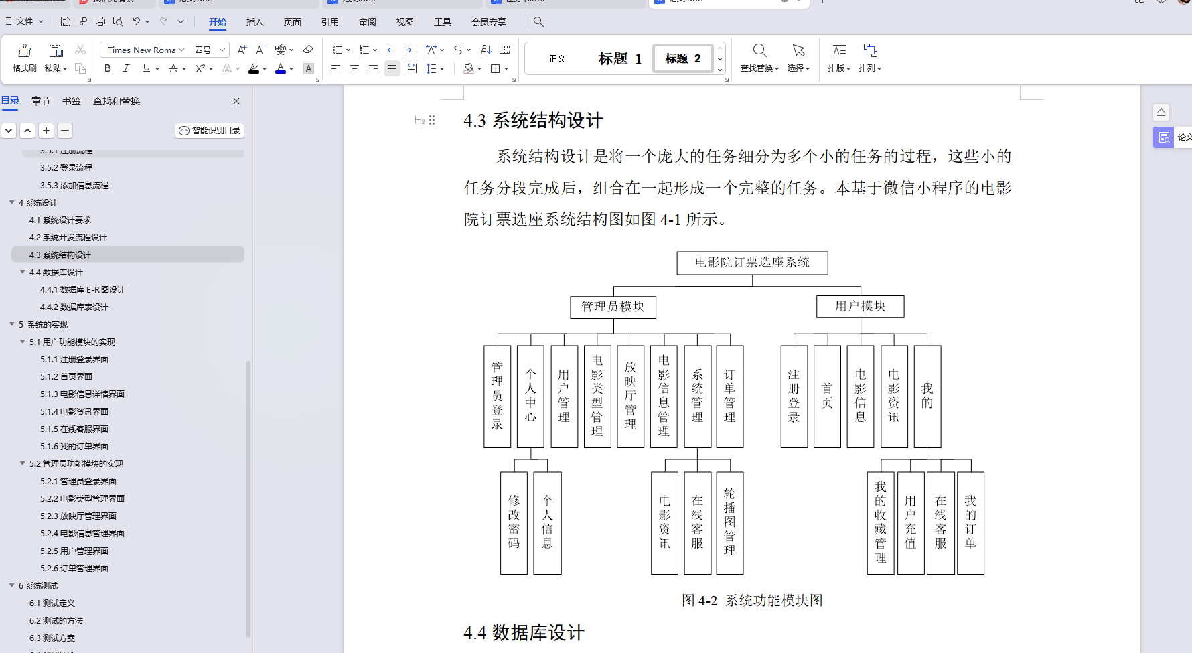Toggle Bold formatting

(x=108, y=68)
